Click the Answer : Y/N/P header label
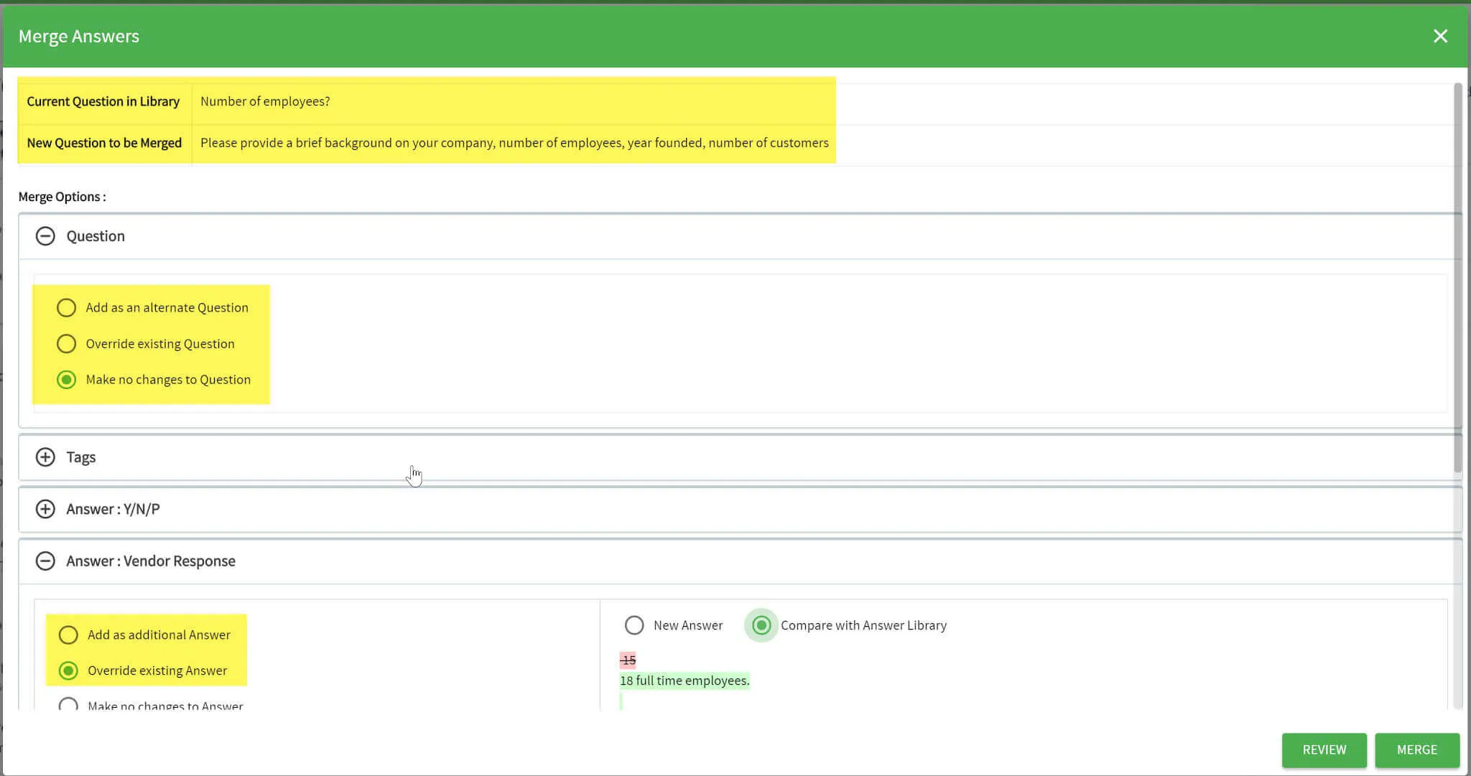The width and height of the screenshot is (1471, 776). click(x=113, y=509)
